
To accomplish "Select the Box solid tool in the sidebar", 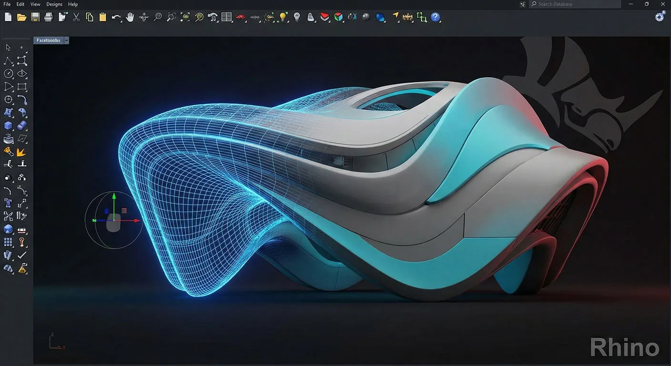I will click(8, 125).
